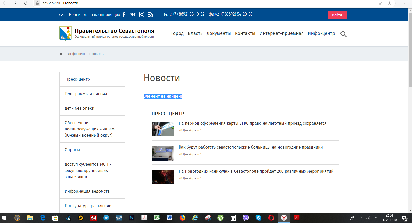Image resolution: width=412 pixels, height=223 pixels.
Task: Click the home breadcrumb icon
Action: click(61, 54)
